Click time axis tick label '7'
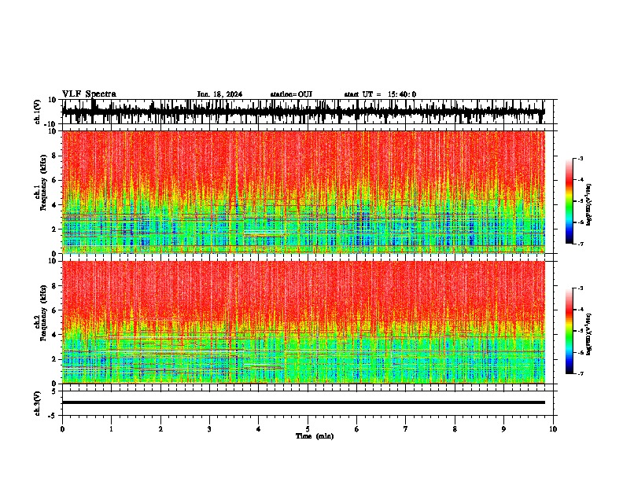Viewport: 623px width, 481px height. pyautogui.click(x=406, y=429)
